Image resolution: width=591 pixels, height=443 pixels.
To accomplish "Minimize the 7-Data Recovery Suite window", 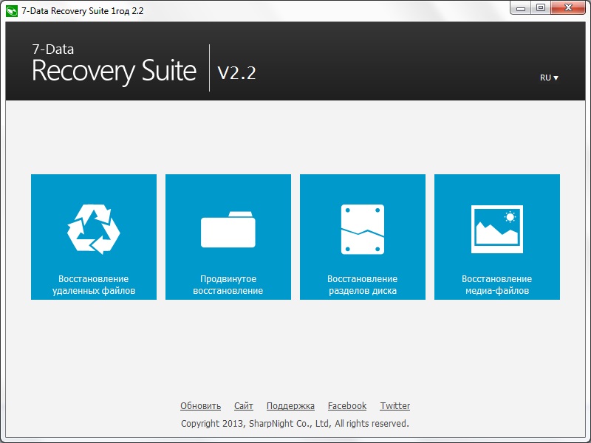I will pos(521,8).
